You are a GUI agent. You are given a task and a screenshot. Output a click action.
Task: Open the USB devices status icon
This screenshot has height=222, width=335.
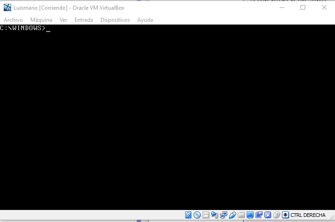click(x=233, y=215)
